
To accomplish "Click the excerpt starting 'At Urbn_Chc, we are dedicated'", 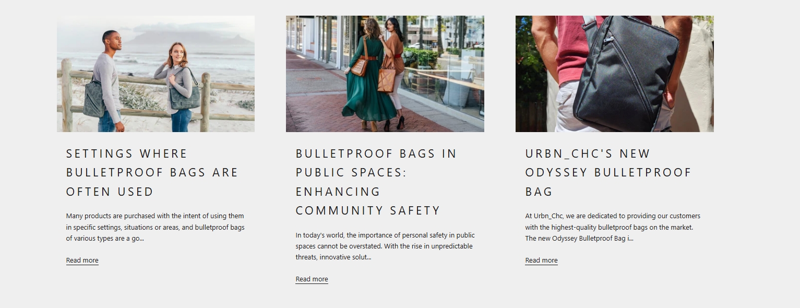I will (x=613, y=227).
